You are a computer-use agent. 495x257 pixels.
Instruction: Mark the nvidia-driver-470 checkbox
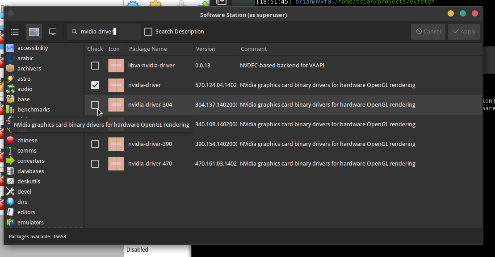95,164
